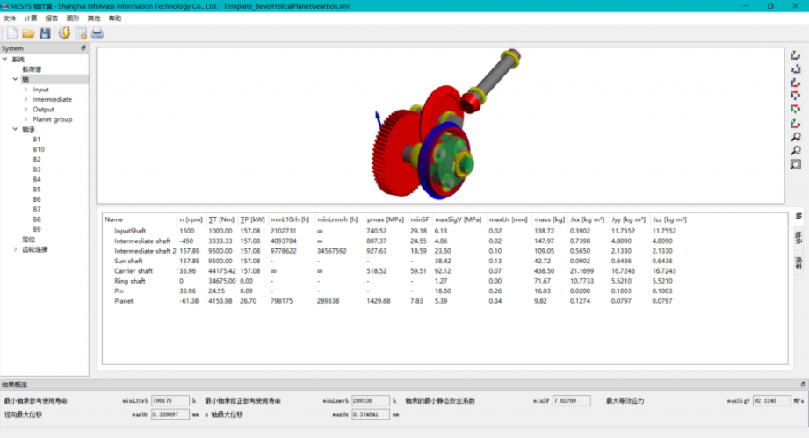Switch to the 轴承 vertical results tab
Viewport: 809px width, 438px height.
pos(798,238)
